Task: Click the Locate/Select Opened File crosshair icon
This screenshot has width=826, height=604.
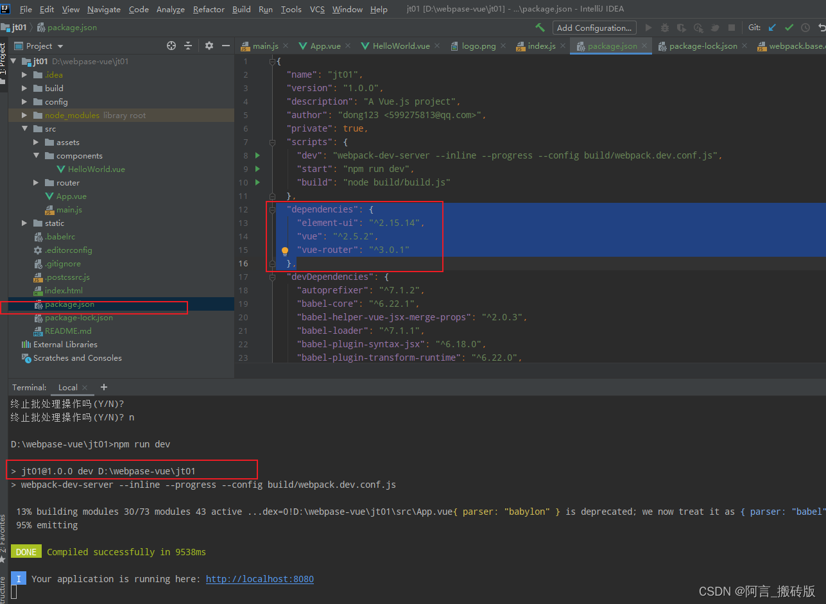Action: click(171, 46)
